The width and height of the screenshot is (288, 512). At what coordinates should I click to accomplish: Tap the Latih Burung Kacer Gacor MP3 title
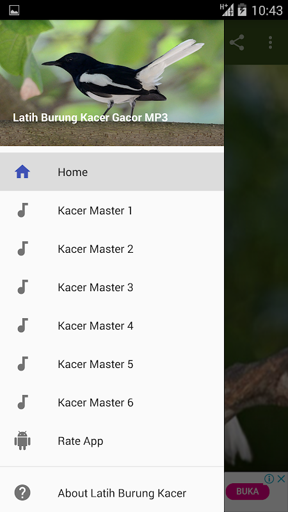pos(90,118)
